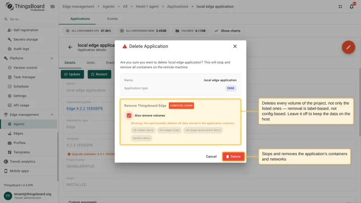Click the All containers MEM chip
Viewport: 361px width, 203px height.
click(x=143, y=31)
